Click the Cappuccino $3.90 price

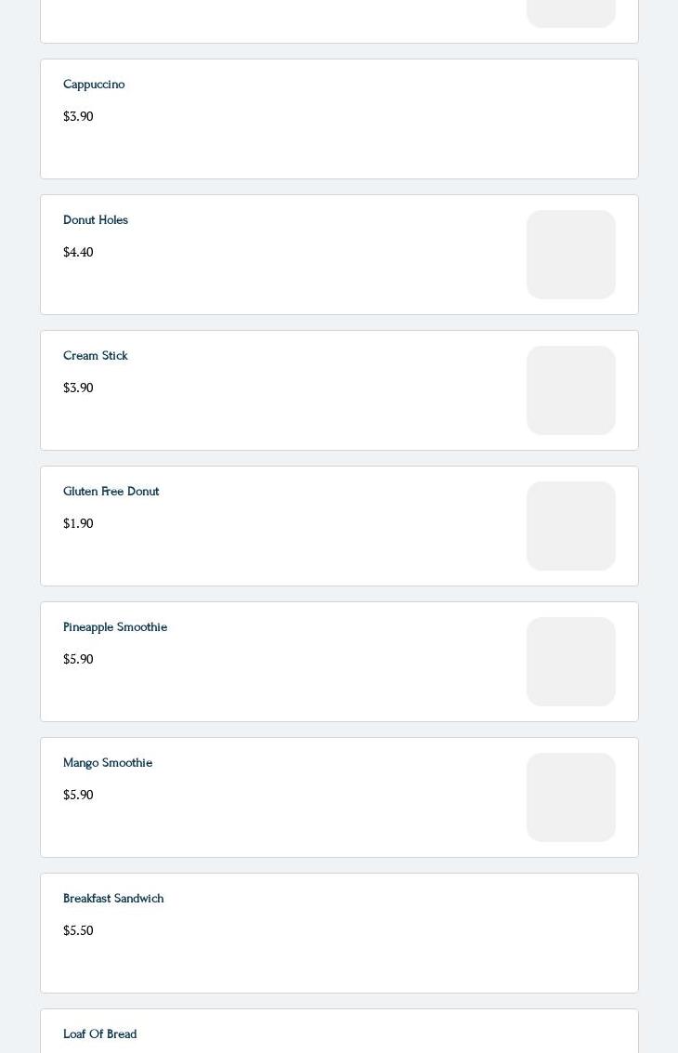78,117
